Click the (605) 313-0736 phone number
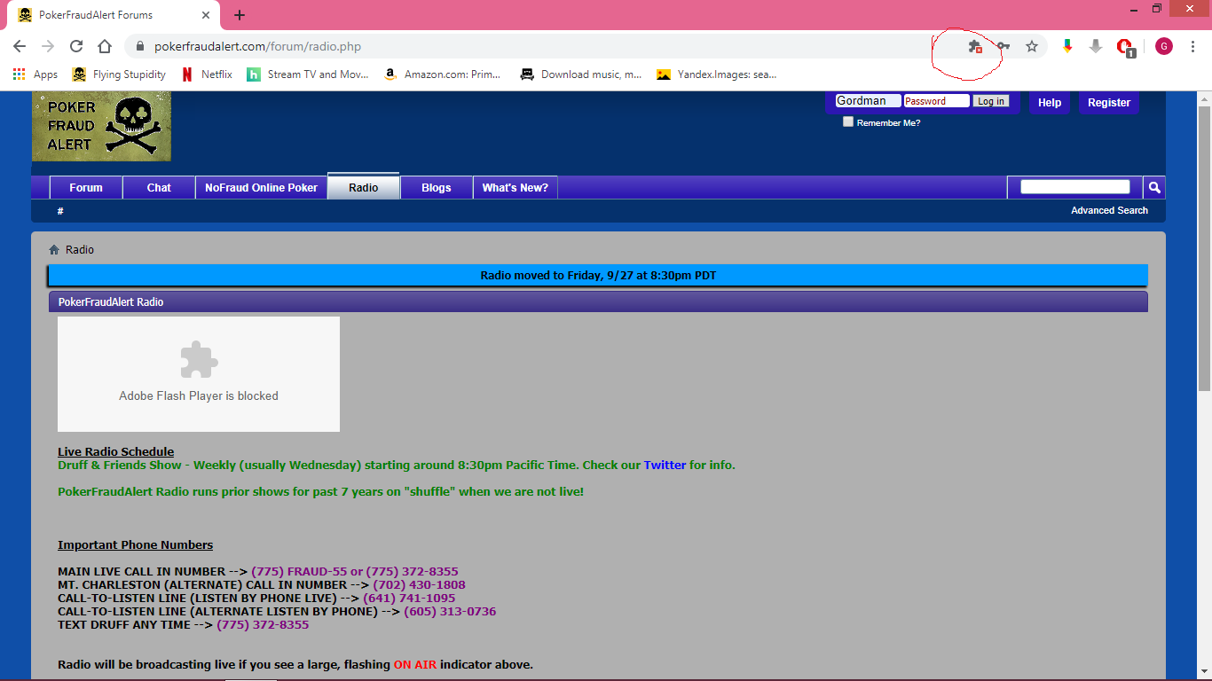This screenshot has height=681, width=1212. 450,611
